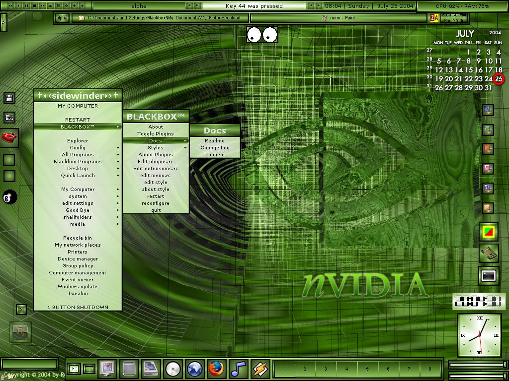The height and width of the screenshot is (381, 509).
Task: Choose Toggle Plugins in the BLACKBOX menu
Action: [x=156, y=134]
